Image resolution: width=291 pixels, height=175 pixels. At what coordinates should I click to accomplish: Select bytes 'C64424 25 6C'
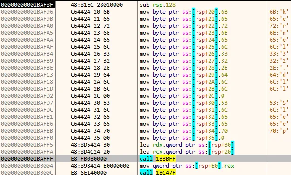pos(90,47)
